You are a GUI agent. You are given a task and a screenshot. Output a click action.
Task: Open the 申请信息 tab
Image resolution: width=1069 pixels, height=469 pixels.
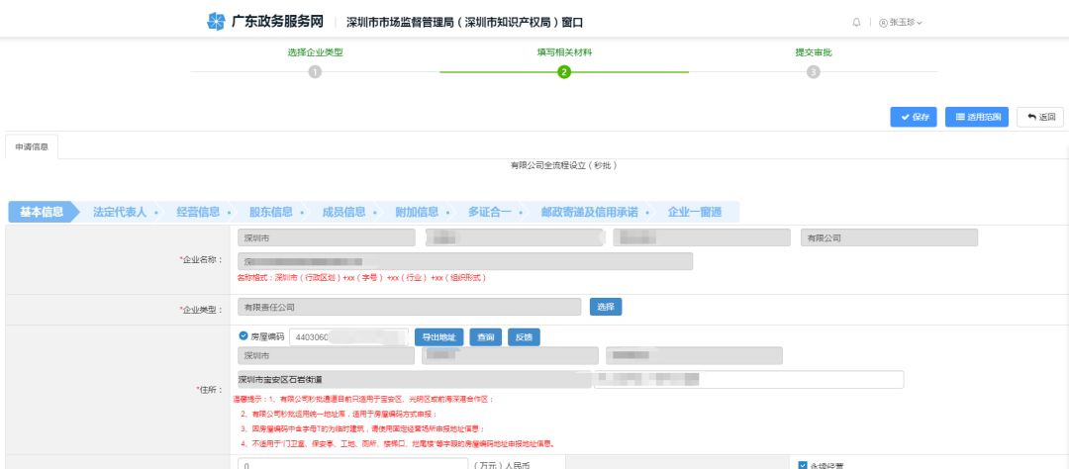tap(33, 146)
